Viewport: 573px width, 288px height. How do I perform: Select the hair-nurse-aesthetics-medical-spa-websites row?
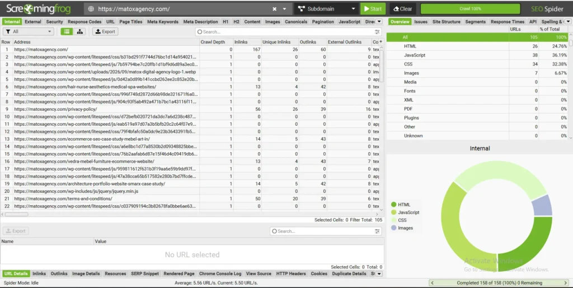(x=190, y=87)
